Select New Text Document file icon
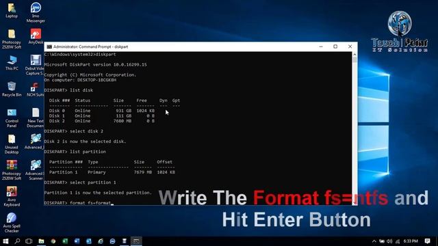This screenshot has width=438, height=246. (x=36, y=118)
